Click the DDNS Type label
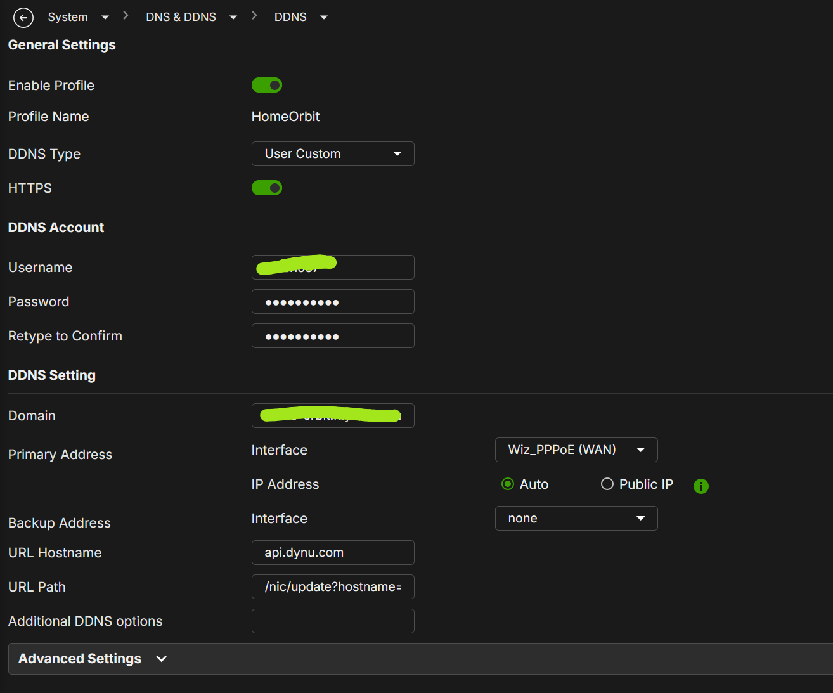 point(44,154)
